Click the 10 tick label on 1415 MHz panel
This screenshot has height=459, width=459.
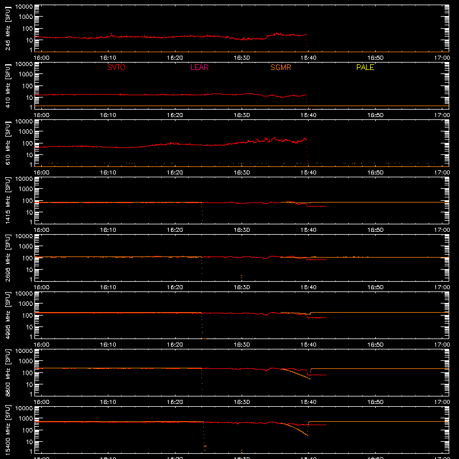[29, 212]
